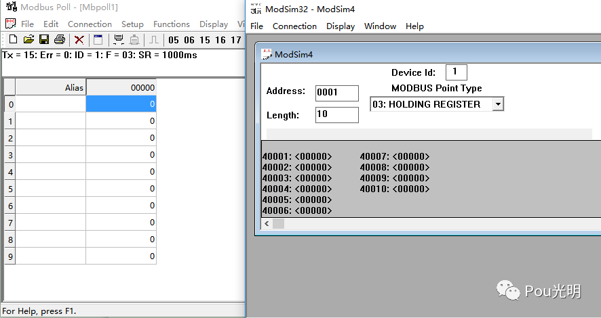Select register 40006 in ModSim4

[x=297, y=210]
